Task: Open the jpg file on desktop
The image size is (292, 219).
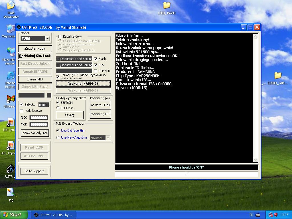Action: 11,194
